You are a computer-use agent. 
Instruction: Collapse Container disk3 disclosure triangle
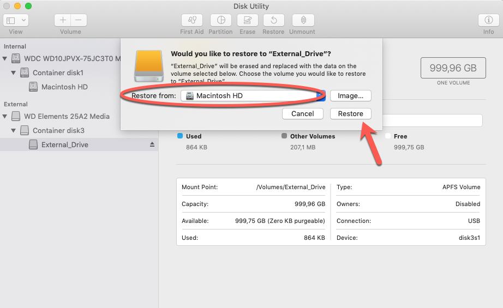coord(13,130)
